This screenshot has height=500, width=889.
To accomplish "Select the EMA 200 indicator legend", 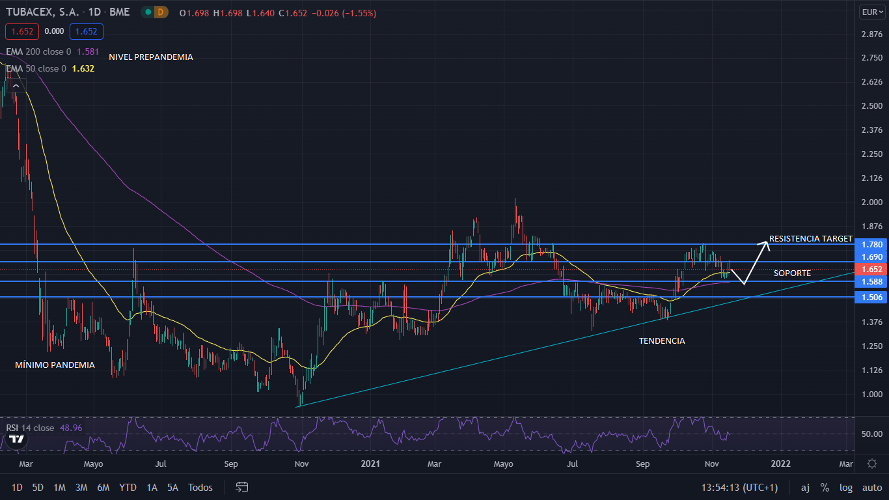I will pos(38,51).
